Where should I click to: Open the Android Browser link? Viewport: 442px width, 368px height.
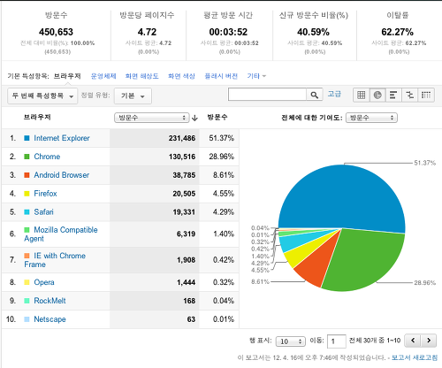click(x=61, y=175)
